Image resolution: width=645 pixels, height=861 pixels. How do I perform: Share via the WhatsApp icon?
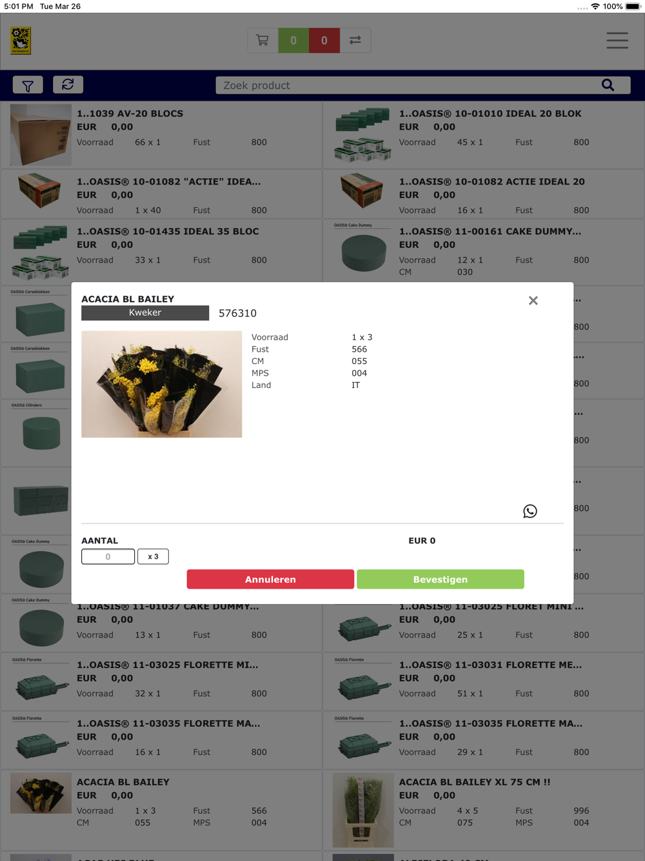coord(530,511)
